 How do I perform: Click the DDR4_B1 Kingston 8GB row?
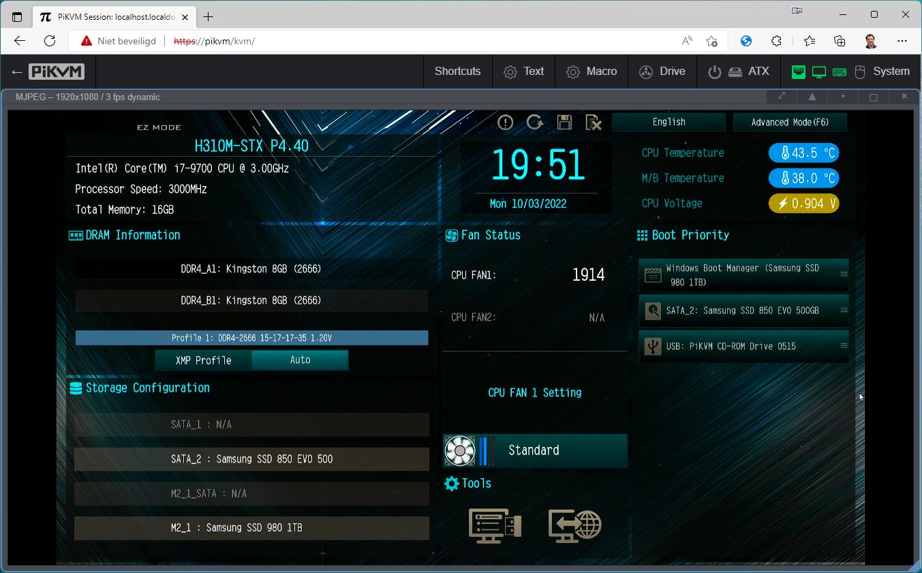coord(251,300)
